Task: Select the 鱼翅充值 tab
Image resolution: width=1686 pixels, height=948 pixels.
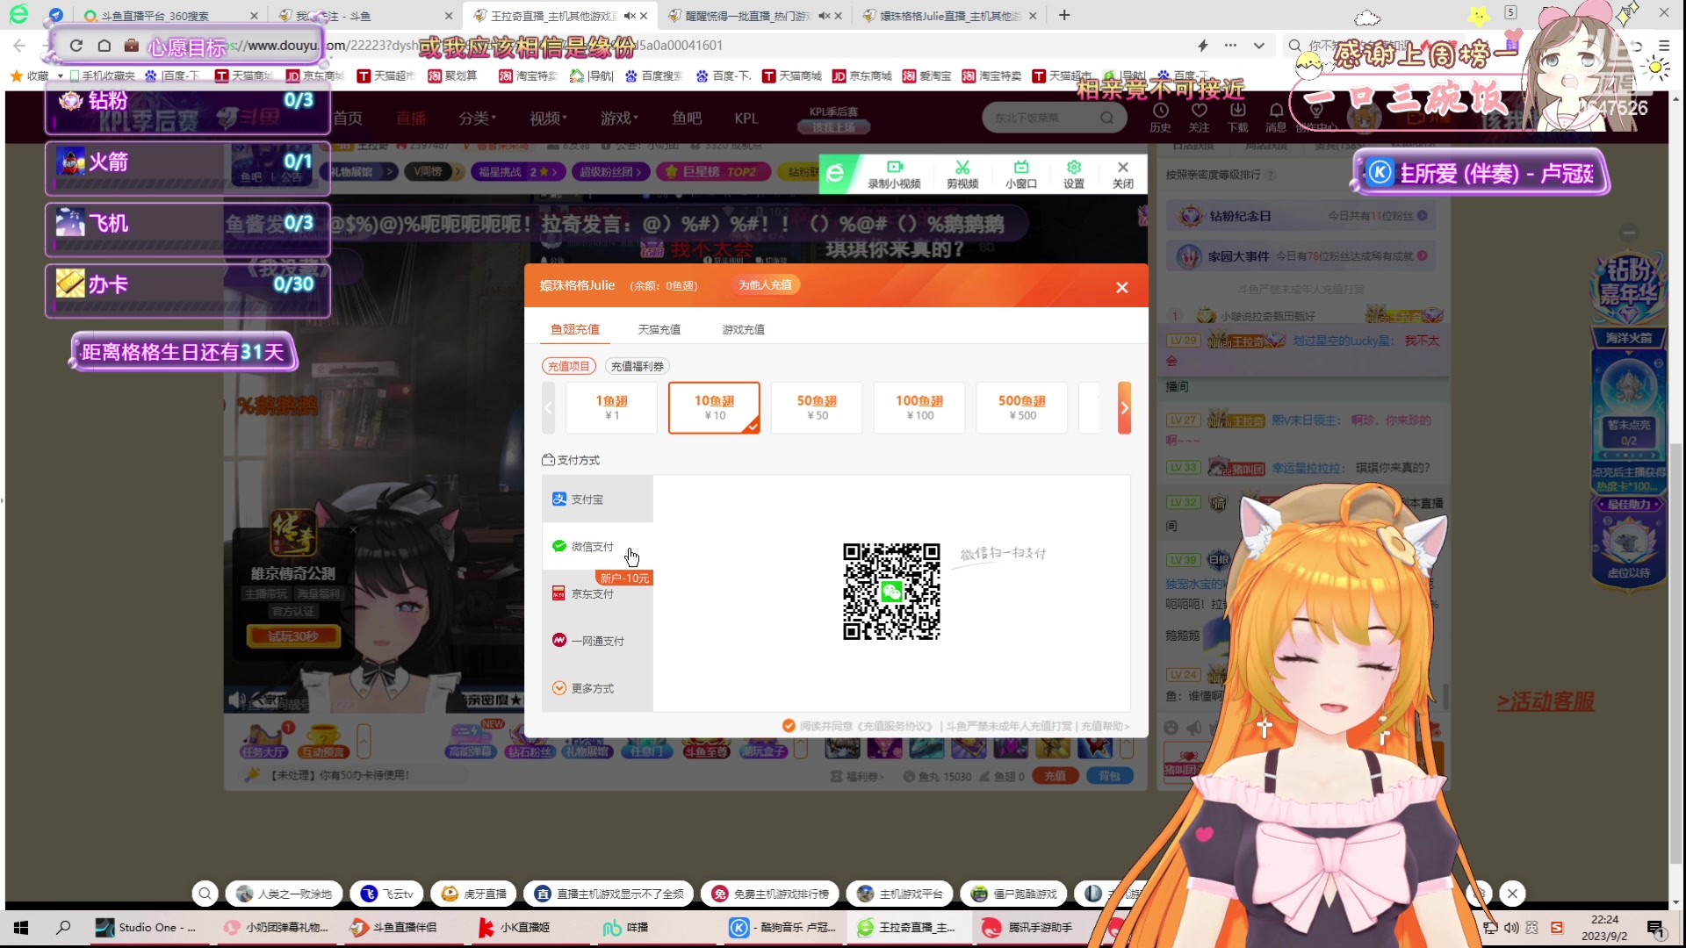Action: pyautogui.click(x=575, y=329)
